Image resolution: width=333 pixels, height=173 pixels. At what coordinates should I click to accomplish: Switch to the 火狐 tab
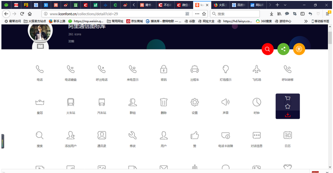click(x=220, y=5)
